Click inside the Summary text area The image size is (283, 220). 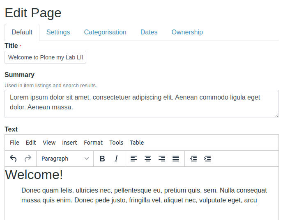141,103
